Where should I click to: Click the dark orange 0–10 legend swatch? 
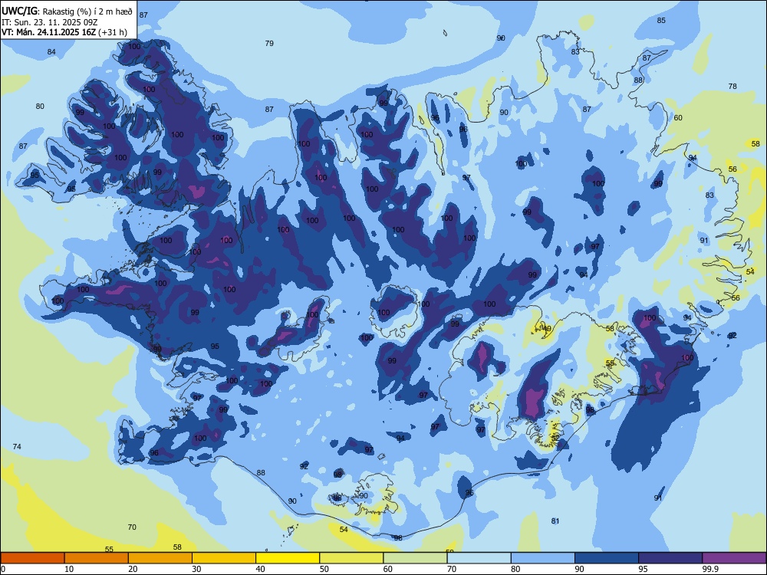tap(32, 558)
